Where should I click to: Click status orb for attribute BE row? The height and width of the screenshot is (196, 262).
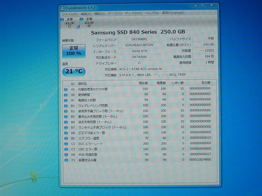66,138
